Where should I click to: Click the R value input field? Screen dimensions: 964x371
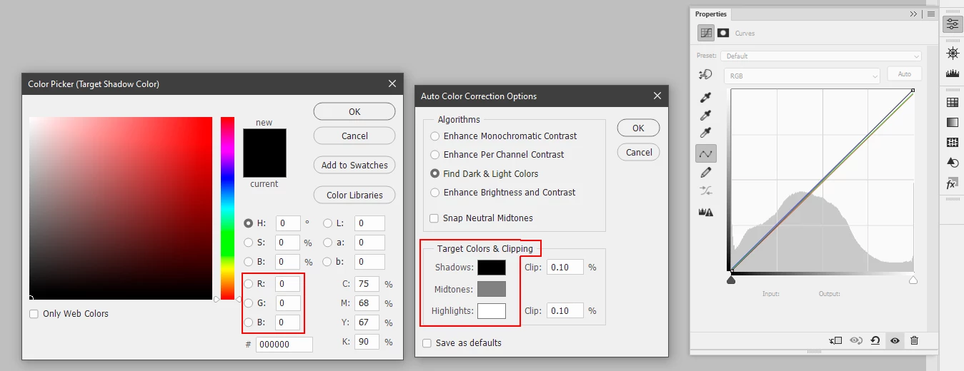coord(288,283)
